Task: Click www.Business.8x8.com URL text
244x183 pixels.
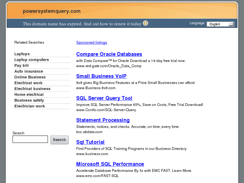Action: [96, 88]
